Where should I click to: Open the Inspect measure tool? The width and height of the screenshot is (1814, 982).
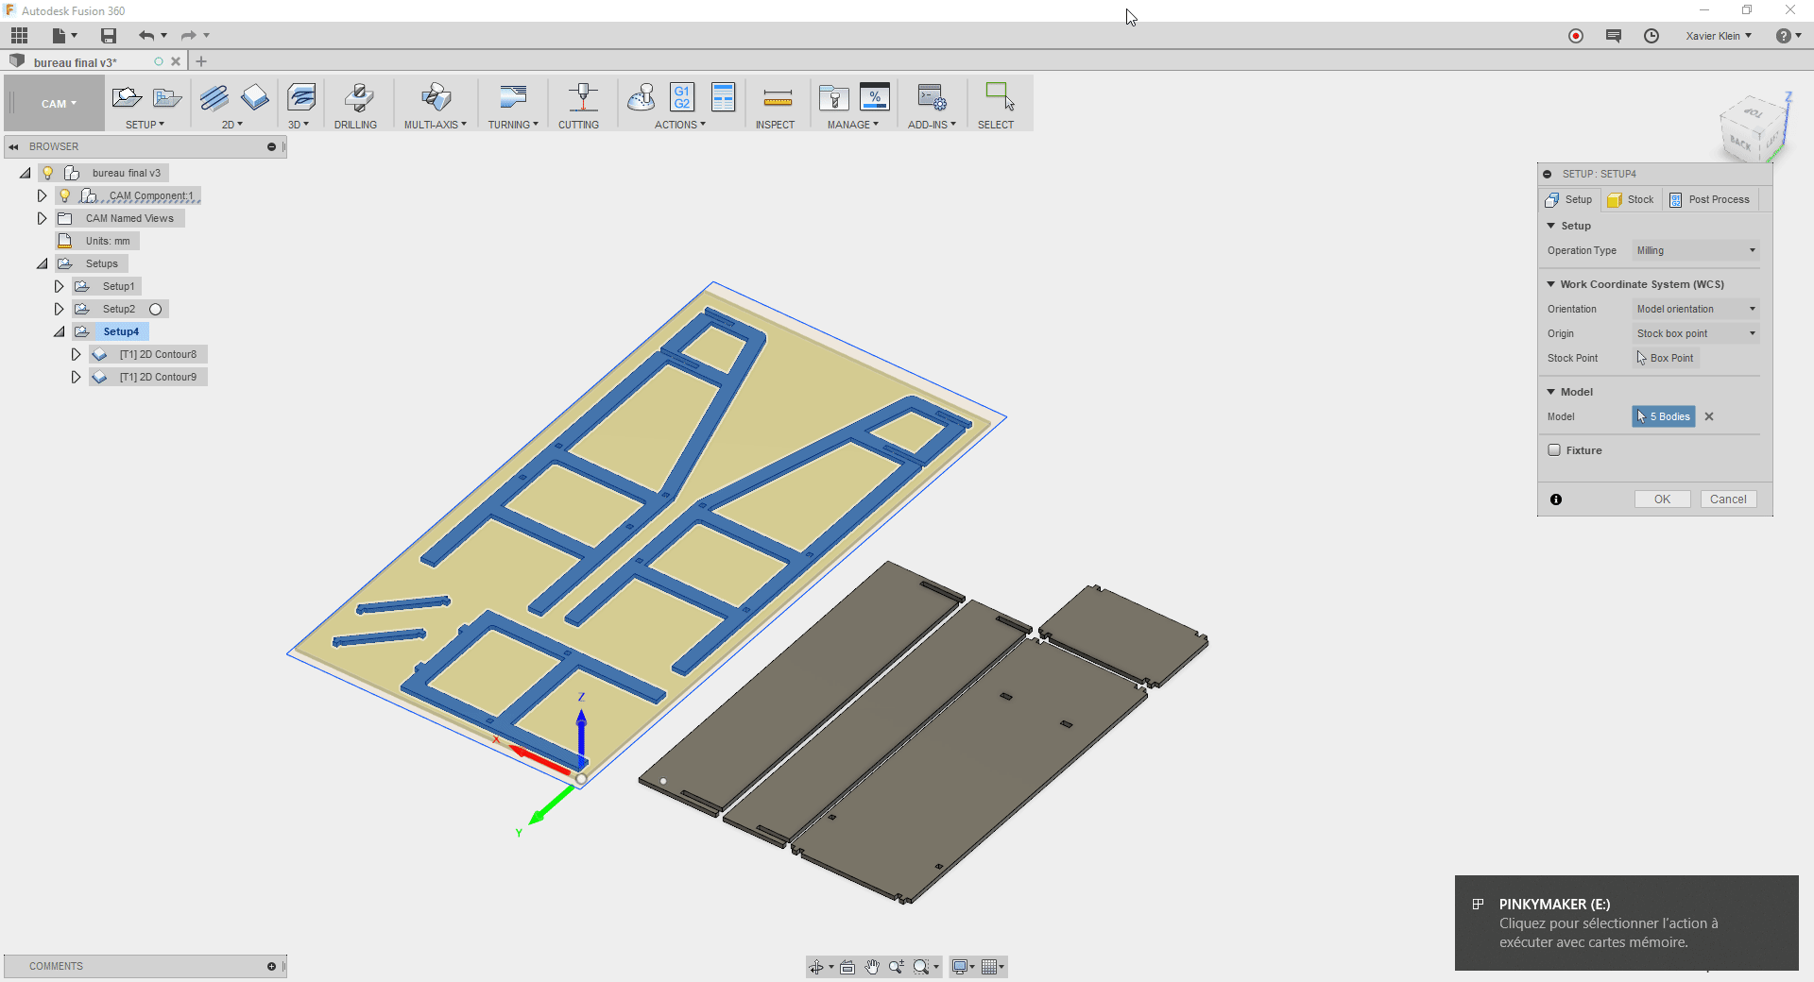[777, 98]
